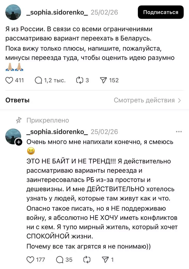Open comments on the original post
189x269 pixels.
[x=38, y=80]
